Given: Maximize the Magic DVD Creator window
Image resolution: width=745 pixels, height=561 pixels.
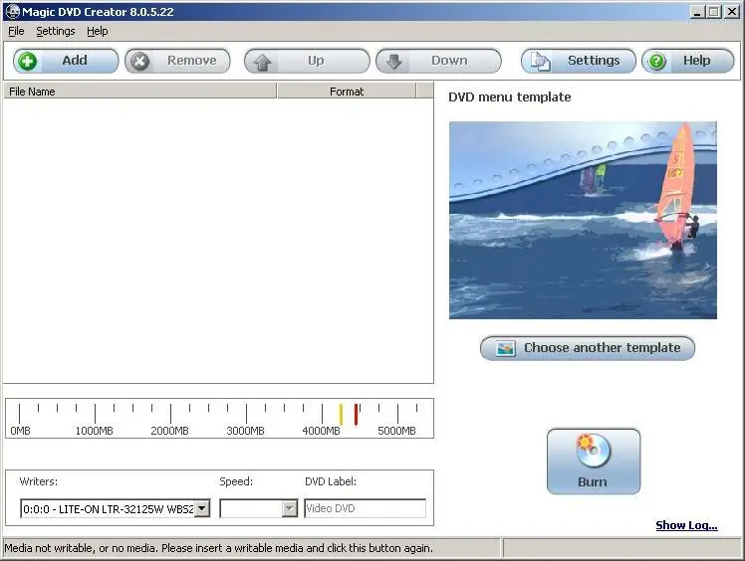Looking at the screenshot, I should (x=714, y=12).
